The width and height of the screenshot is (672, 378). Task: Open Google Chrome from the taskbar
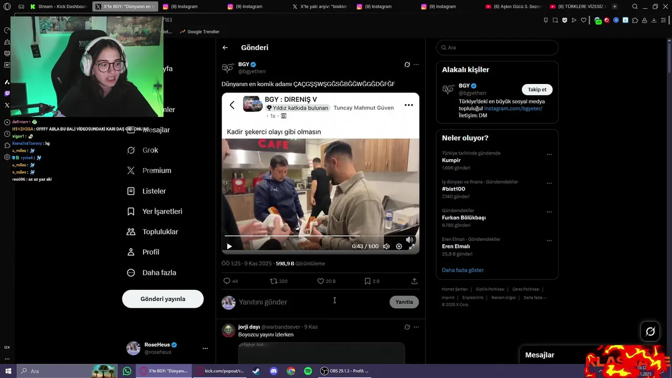point(291,371)
